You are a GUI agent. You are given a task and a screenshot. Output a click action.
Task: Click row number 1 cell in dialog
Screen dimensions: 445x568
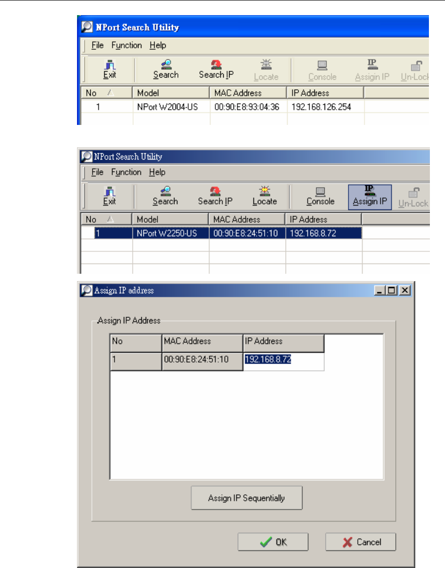click(x=135, y=361)
